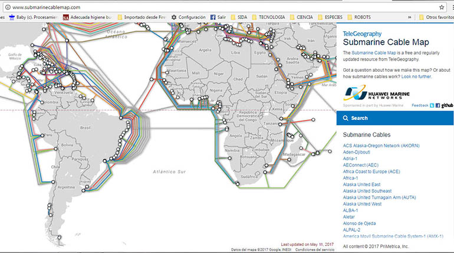Open the CIENCIA bookmark folder
Viewport: 454px width, 253px height.
coord(301,17)
